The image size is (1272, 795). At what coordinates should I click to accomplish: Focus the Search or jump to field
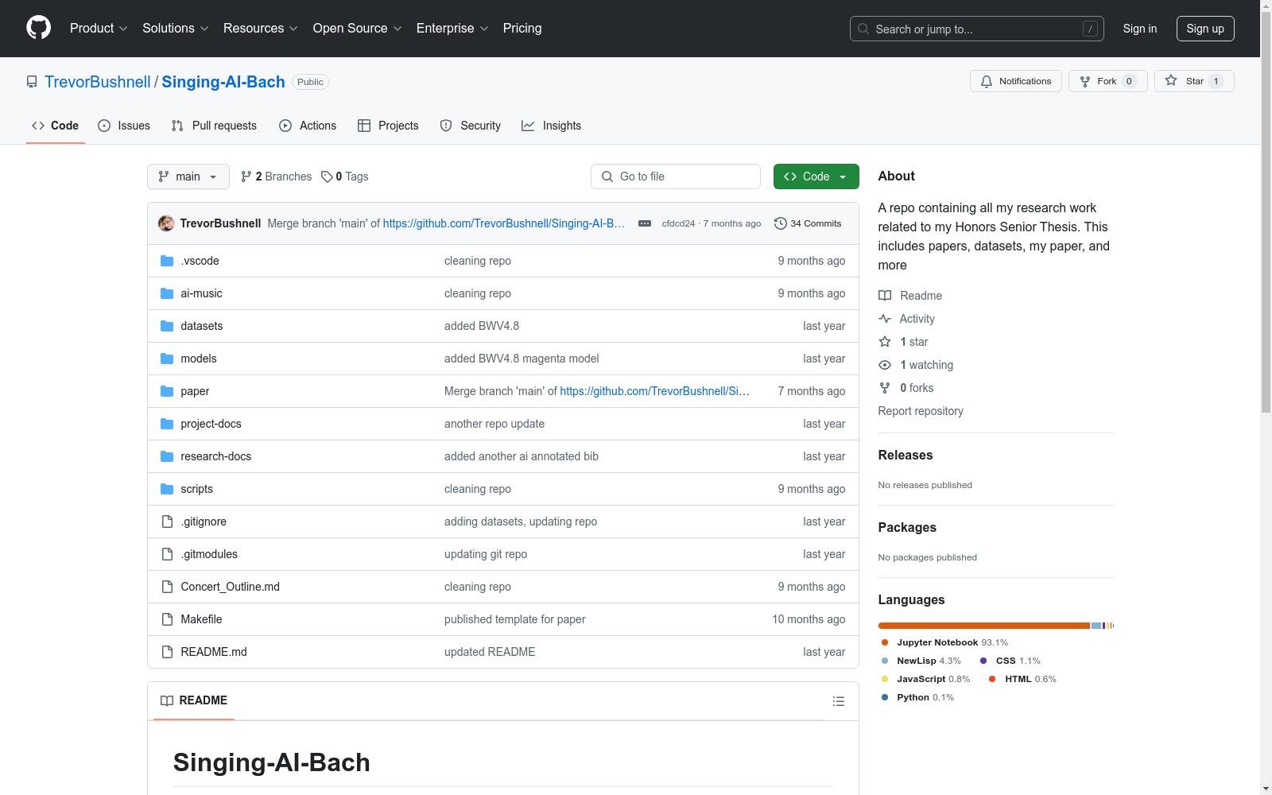point(976,29)
